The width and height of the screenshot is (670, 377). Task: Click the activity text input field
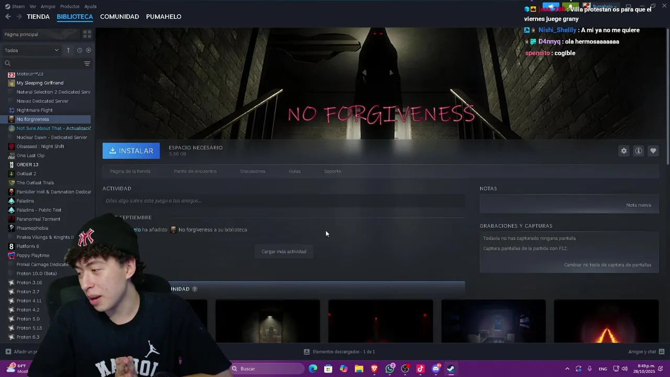284,201
